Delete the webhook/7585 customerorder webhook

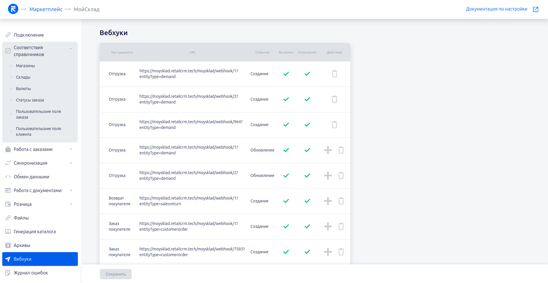point(341,252)
